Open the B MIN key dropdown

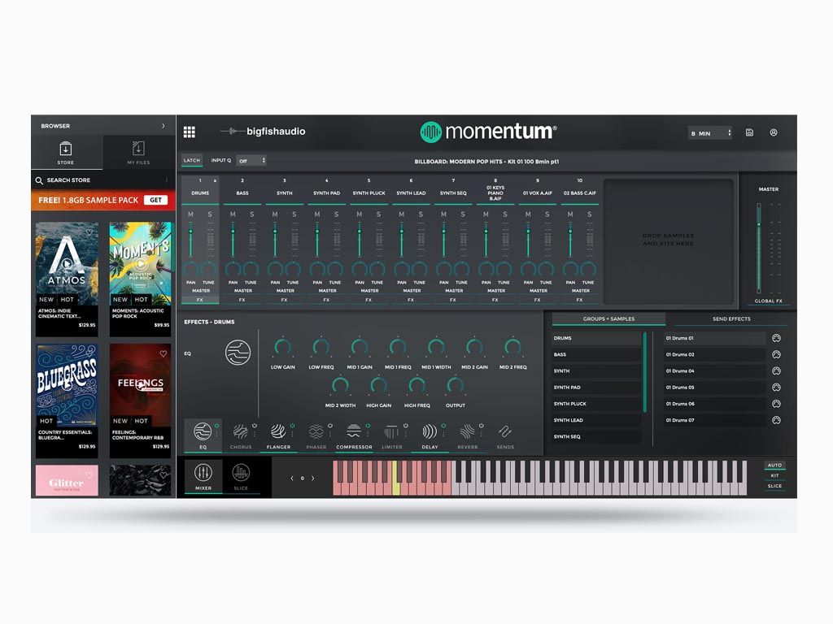click(711, 133)
